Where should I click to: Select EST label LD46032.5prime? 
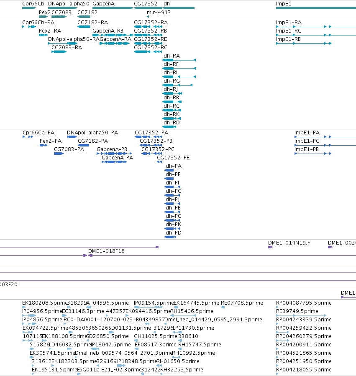point(70,345)
